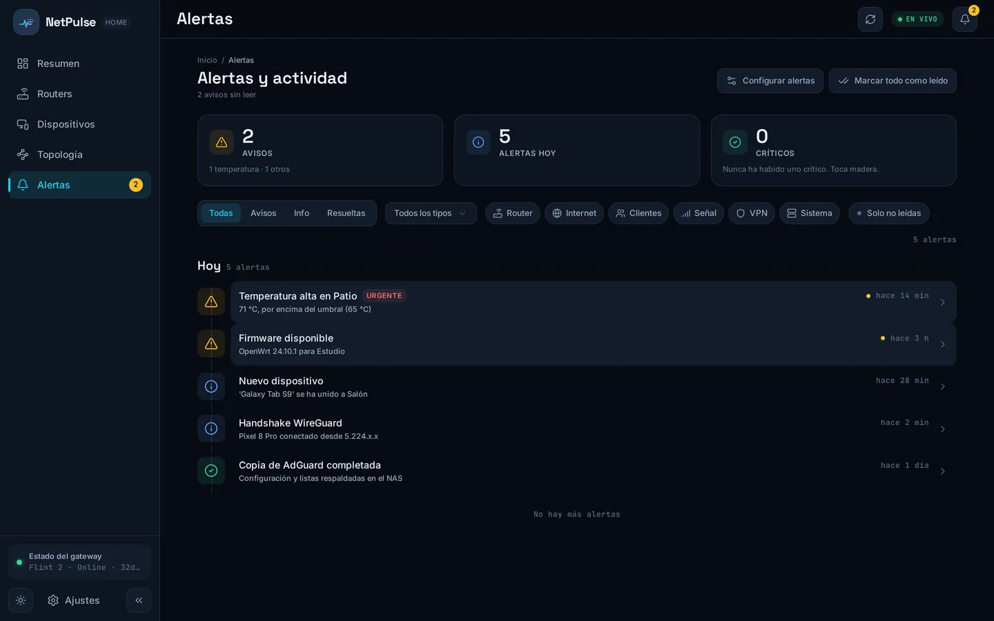Toggle the light/dark theme icon

tap(21, 600)
